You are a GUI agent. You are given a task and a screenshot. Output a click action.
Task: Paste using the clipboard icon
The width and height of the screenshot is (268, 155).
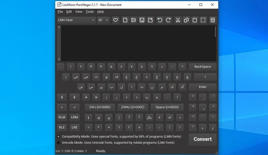195,20
